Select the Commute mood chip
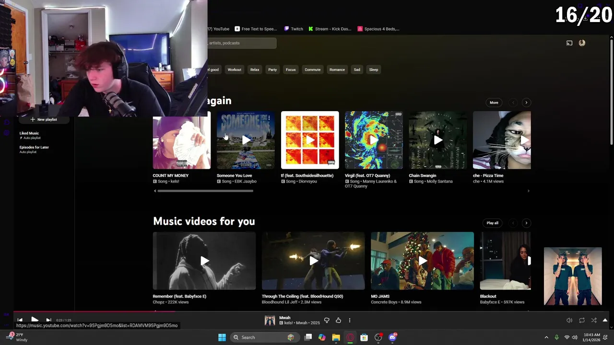Viewport: 614px width, 345px height. click(x=312, y=69)
